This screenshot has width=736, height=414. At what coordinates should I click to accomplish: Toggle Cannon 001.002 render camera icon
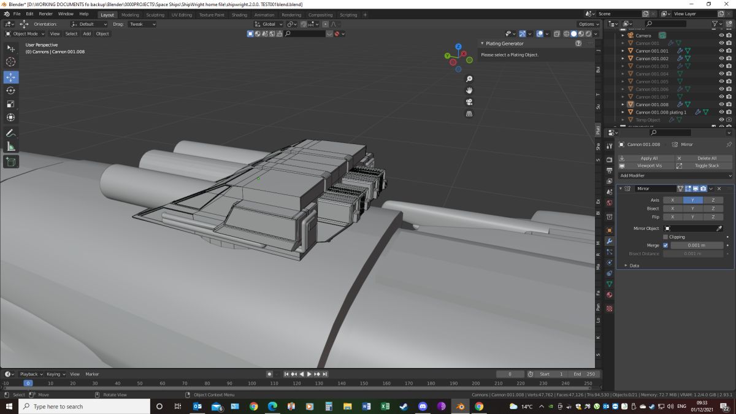point(729,58)
